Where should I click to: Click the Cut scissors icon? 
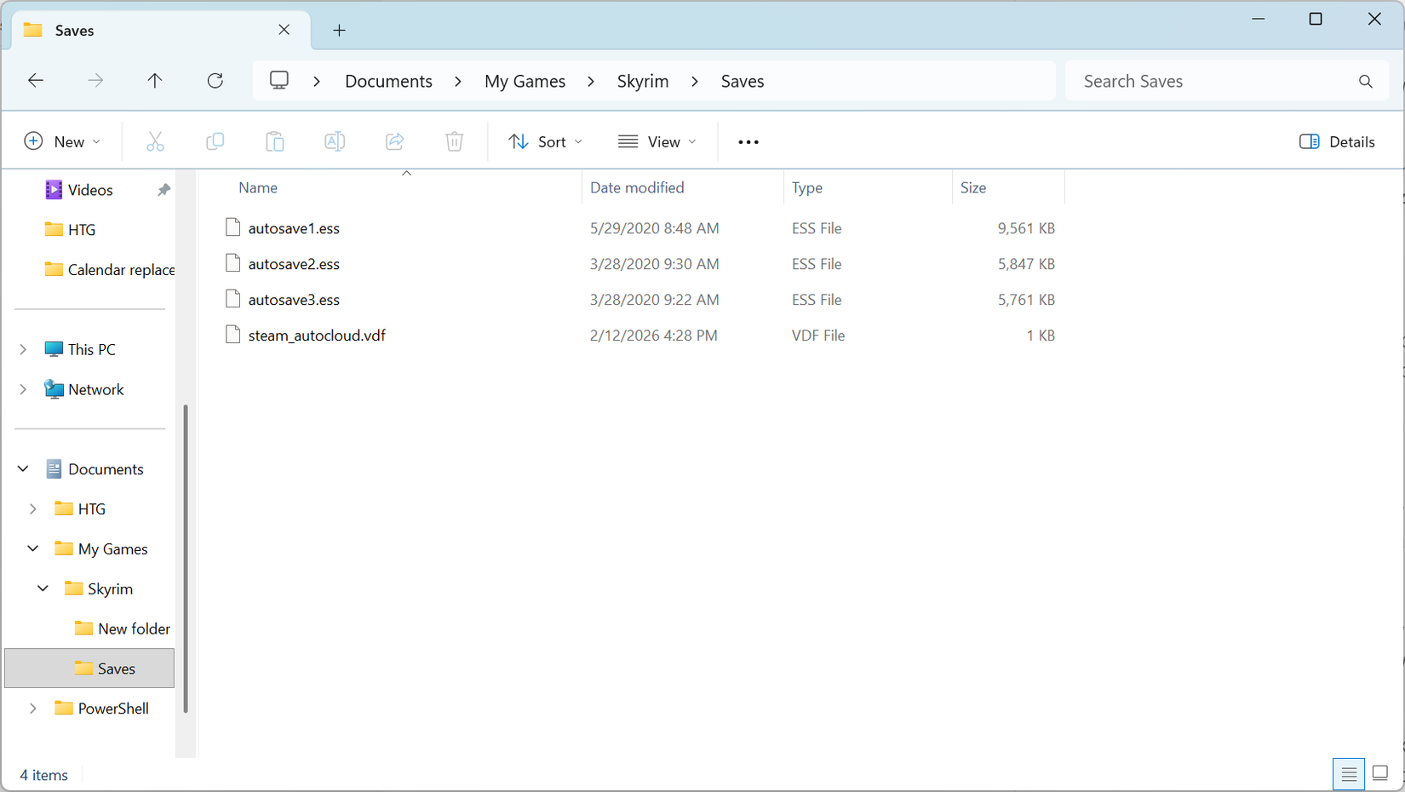[x=155, y=141]
